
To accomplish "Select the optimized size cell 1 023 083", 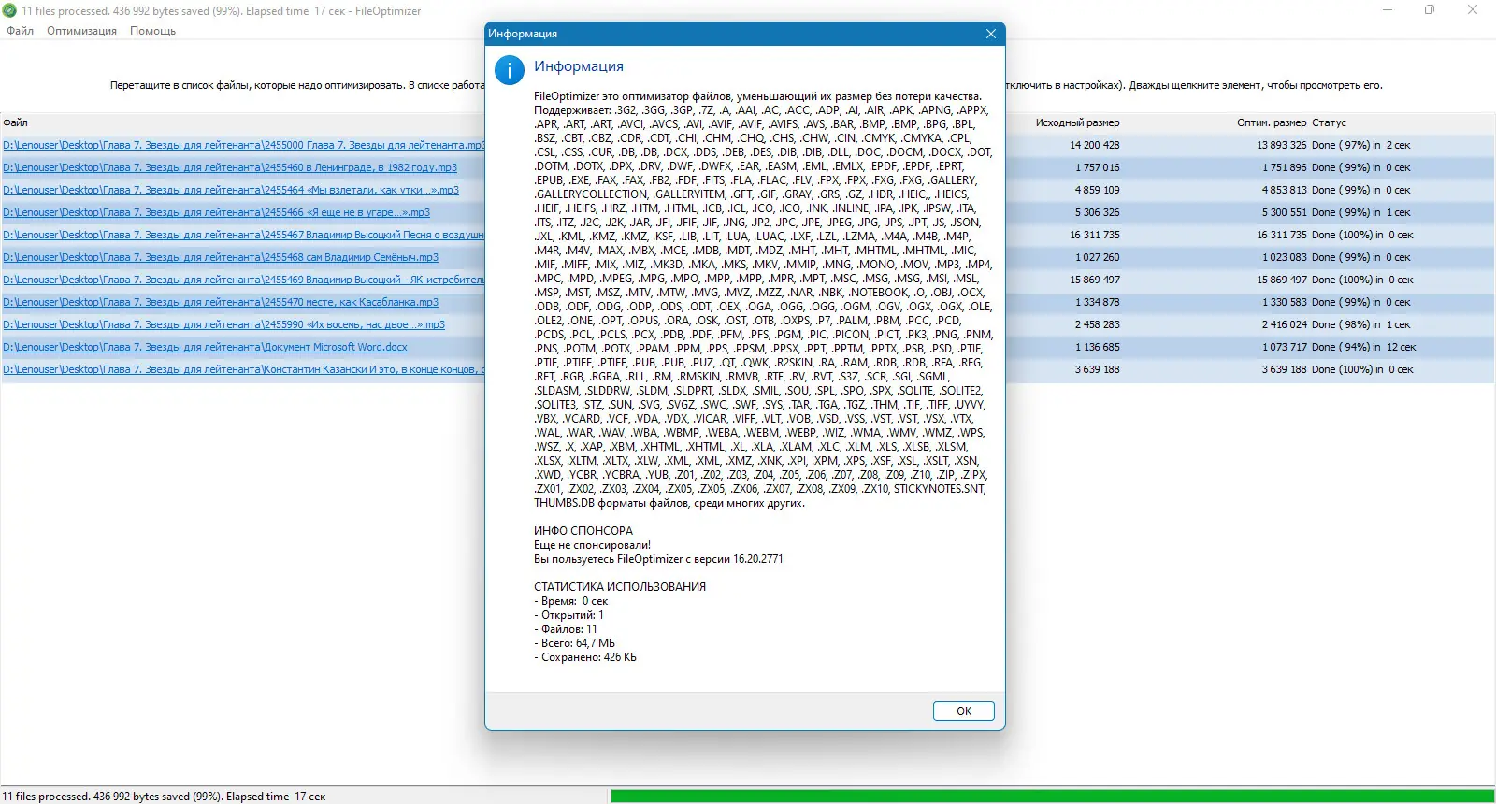I will point(1285,257).
